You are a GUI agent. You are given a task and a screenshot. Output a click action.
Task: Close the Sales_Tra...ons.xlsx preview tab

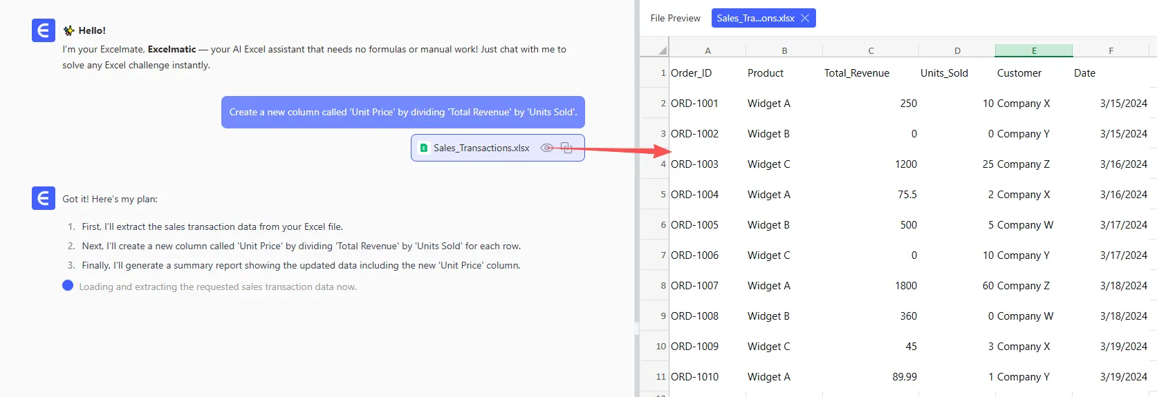pyautogui.click(x=805, y=18)
